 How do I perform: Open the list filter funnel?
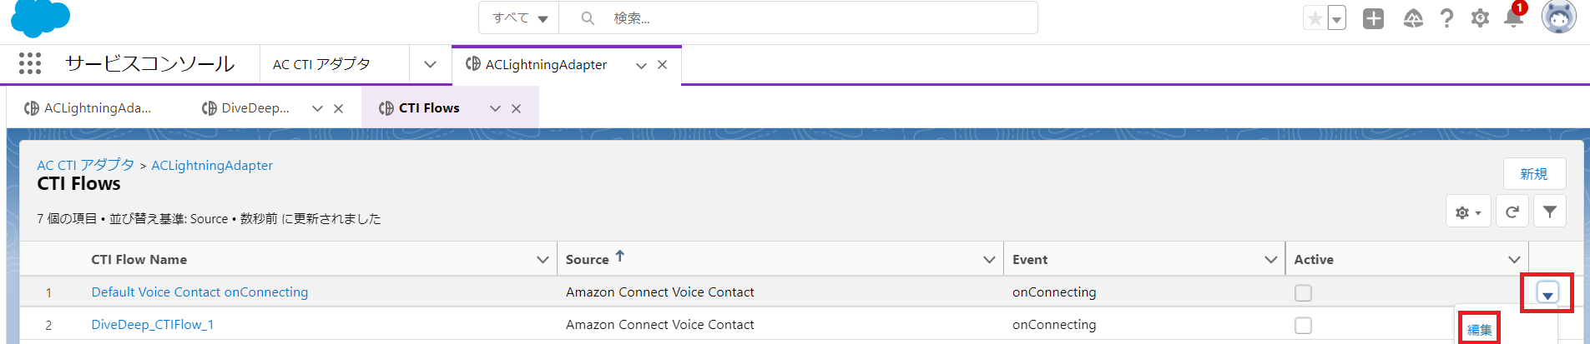pos(1549,212)
